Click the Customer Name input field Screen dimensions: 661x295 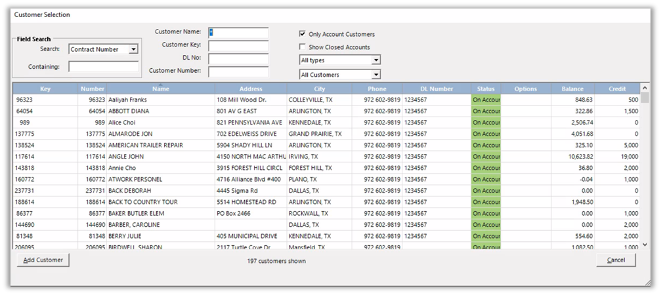click(x=238, y=33)
